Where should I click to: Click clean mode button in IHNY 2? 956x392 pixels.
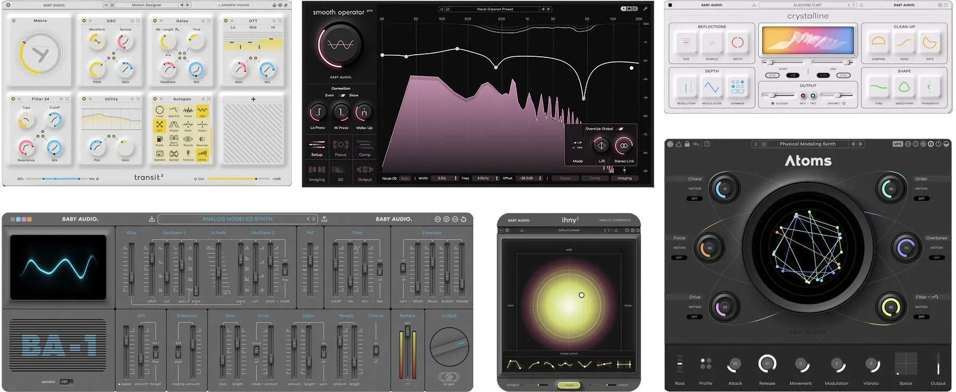pyautogui.click(x=569, y=385)
